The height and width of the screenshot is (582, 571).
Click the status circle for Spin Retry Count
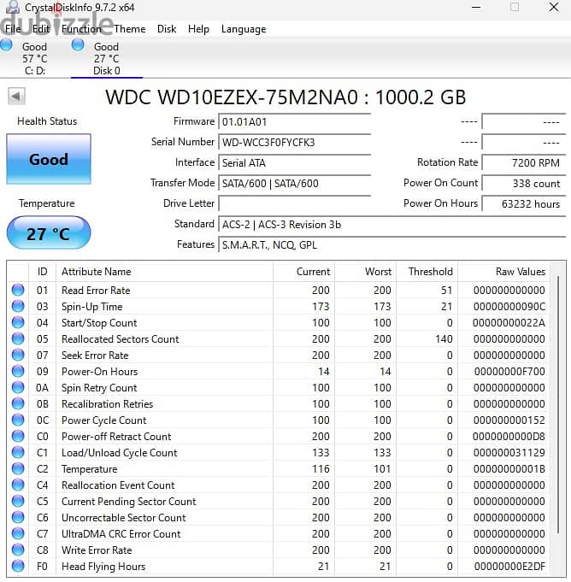coord(18,387)
